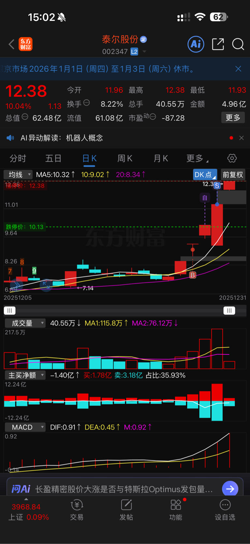Open the search magnifier icon
Image resolution: width=250 pixels, height=544 pixels.
(x=238, y=44)
